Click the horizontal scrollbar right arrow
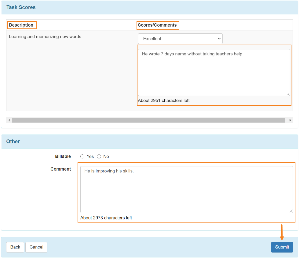The image size is (300, 258). pyautogui.click(x=290, y=120)
